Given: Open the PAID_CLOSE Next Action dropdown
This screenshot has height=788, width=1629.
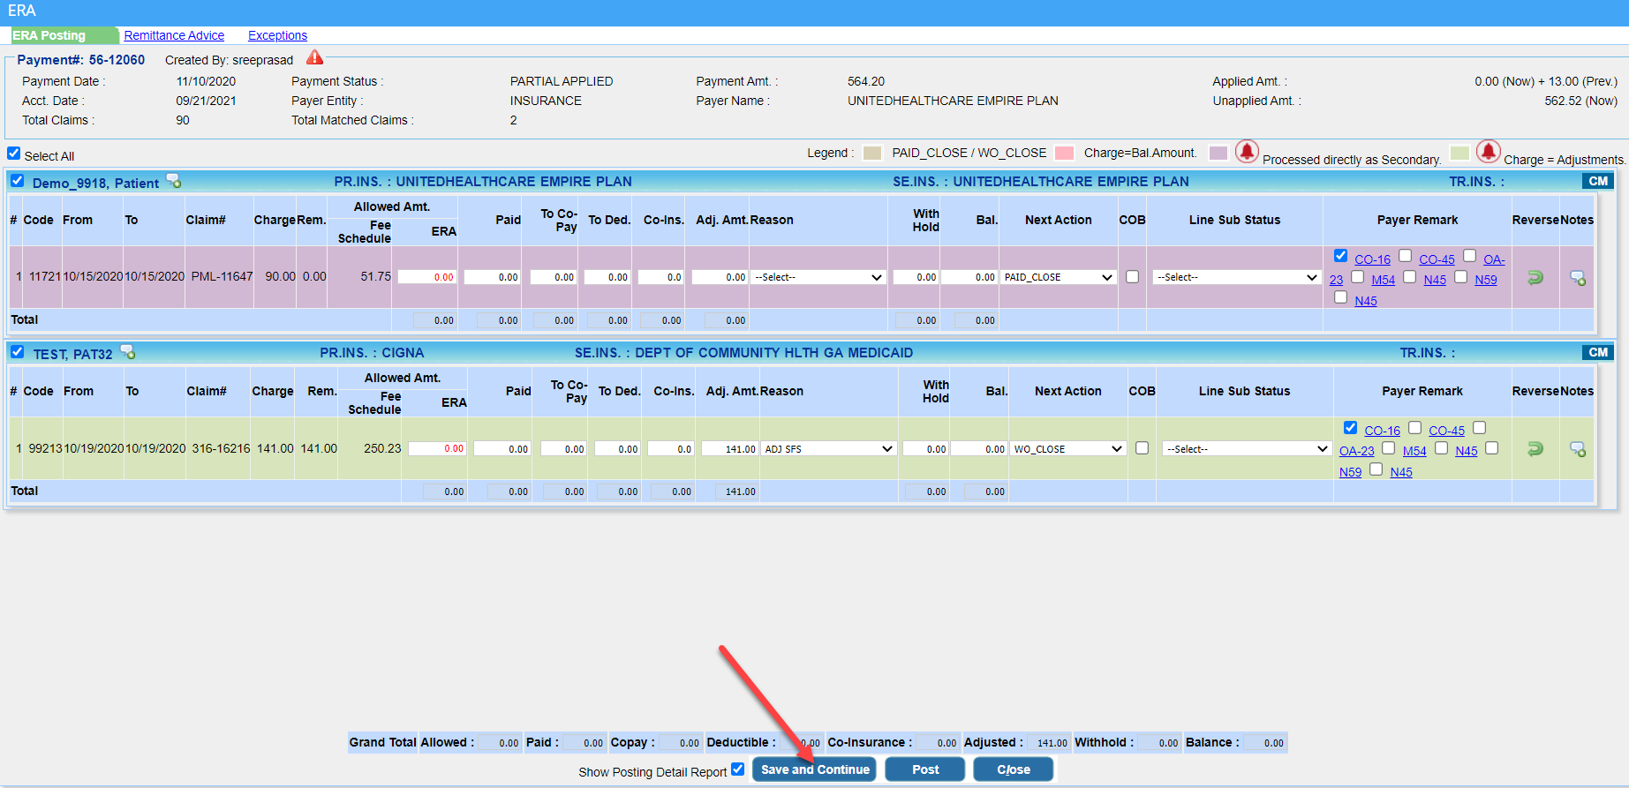Looking at the screenshot, I should 1058,277.
